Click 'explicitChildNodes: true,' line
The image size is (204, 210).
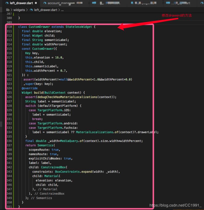point(50,159)
